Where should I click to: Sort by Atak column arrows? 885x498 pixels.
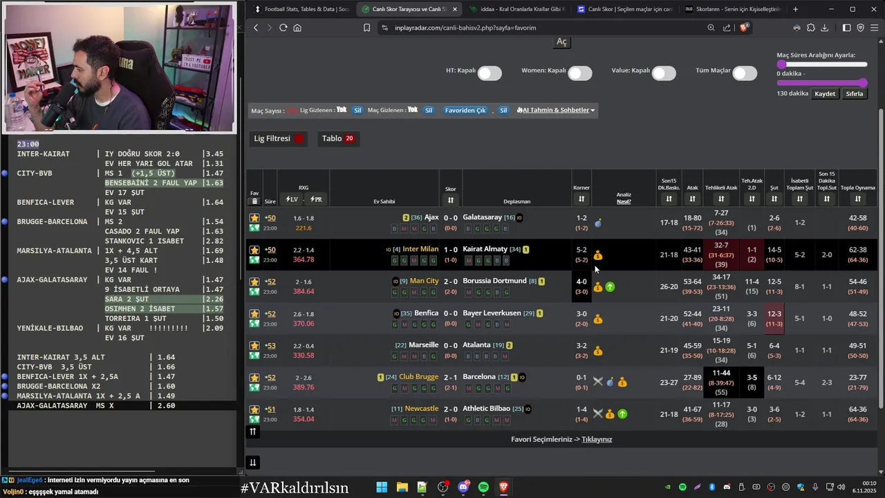tap(692, 199)
